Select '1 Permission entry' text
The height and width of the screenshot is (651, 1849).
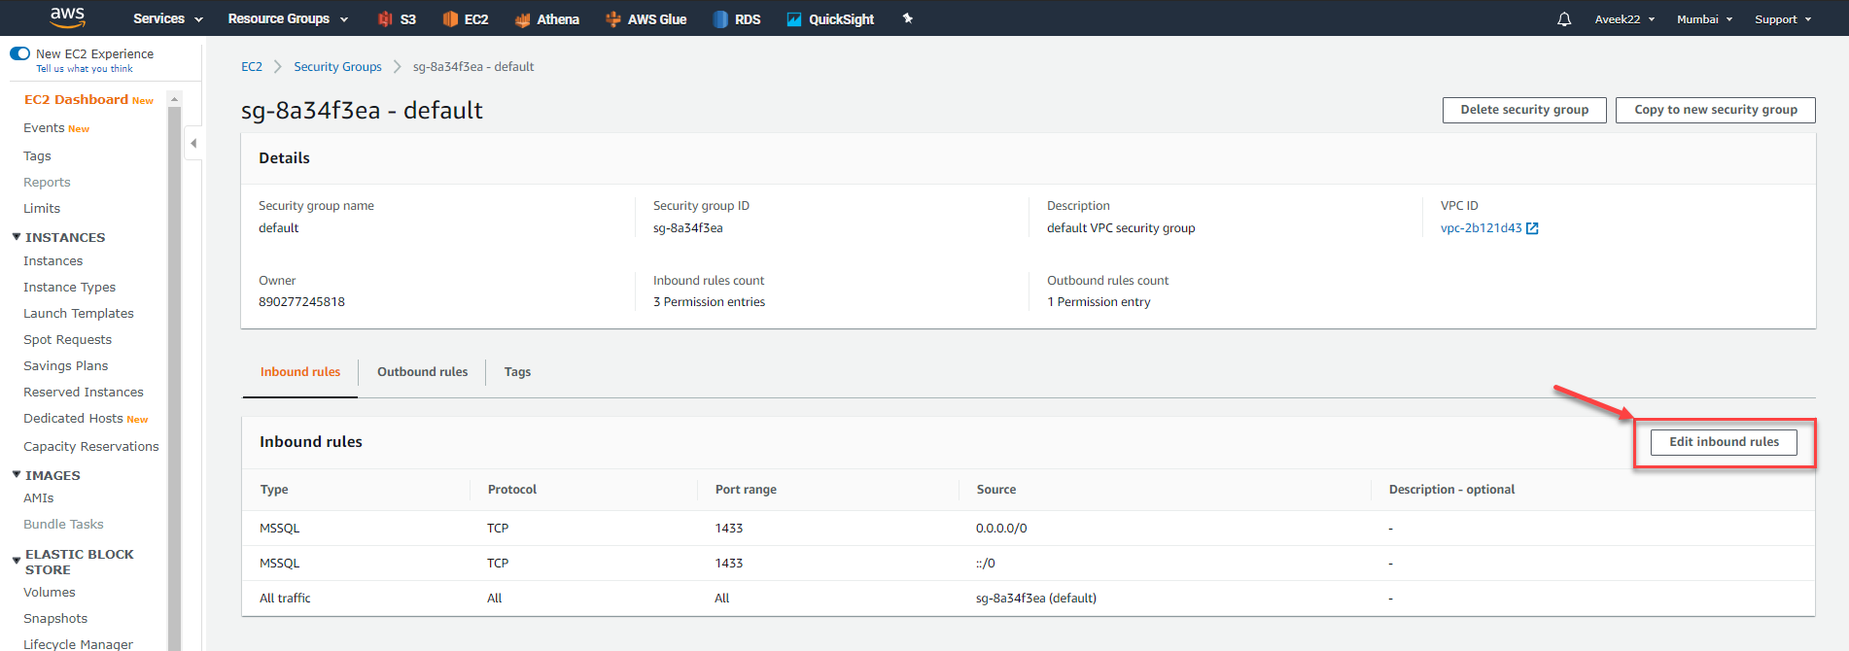[1099, 302]
